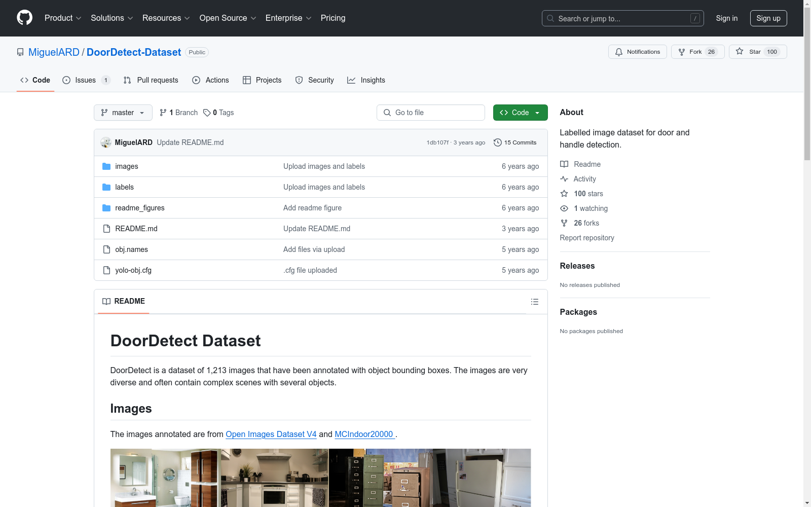View the 100 stars list
The height and width of the screenshot is (507, 811).
(582, 194)
